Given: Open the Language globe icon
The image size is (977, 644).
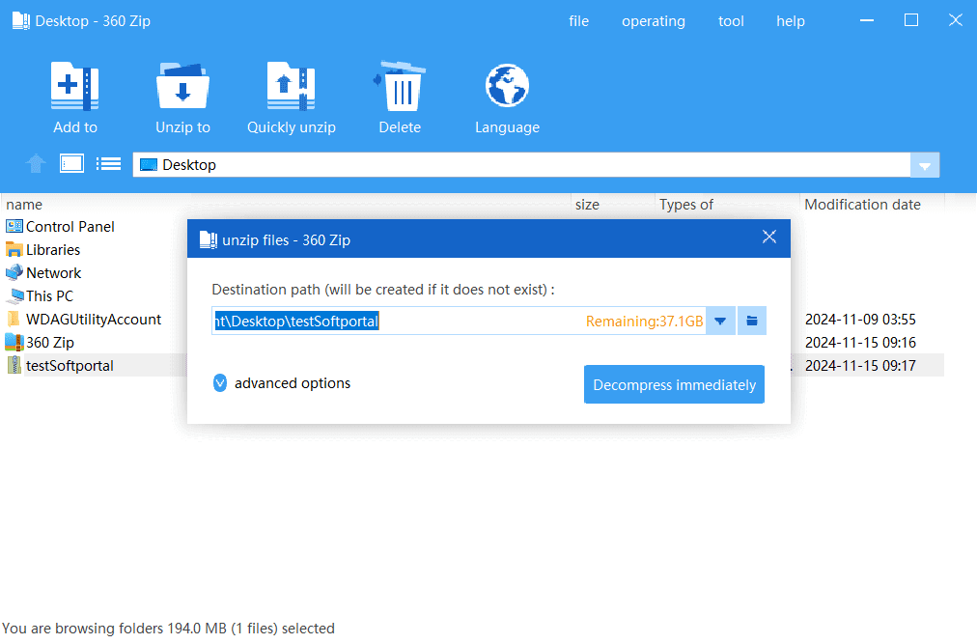Looking at the screenshot, I should coord(507,86).
